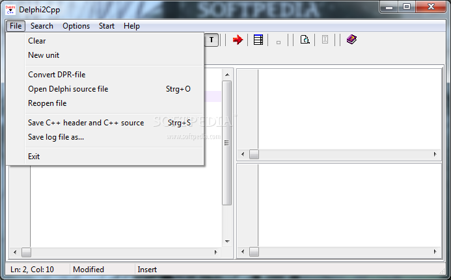451x280 pixels.
Task: Click the Insert status bar entry
Action: [x=147, y=270]
